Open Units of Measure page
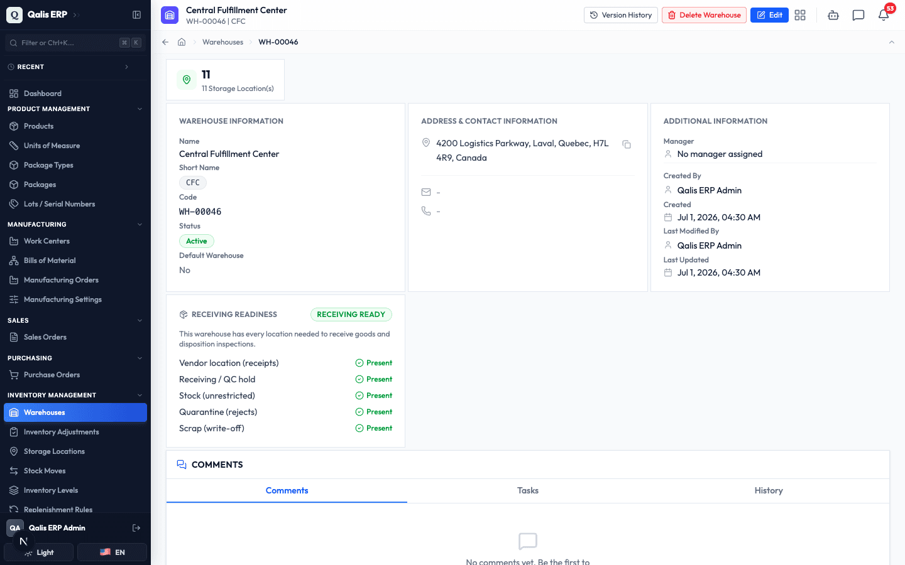The height and width of the screenshot is (565, 905). (75, 146)
